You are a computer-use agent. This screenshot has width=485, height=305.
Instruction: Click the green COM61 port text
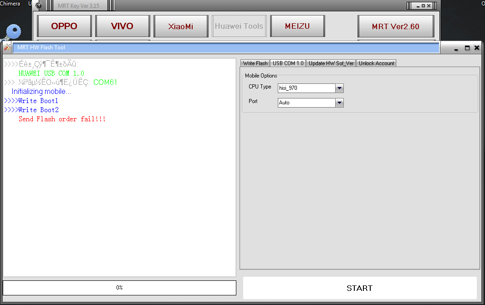(x=105, y=83)
